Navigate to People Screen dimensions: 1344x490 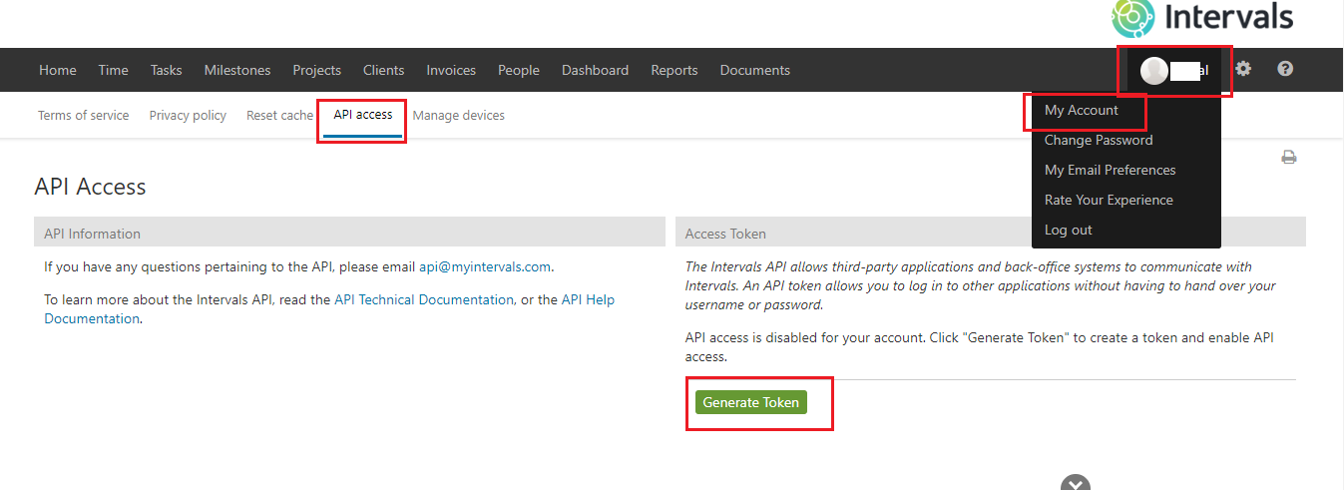pos(519,70)
